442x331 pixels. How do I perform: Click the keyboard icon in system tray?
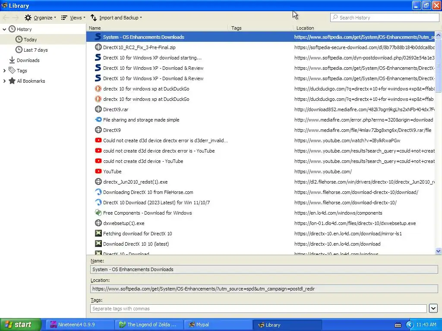click(x=398, y=325)
